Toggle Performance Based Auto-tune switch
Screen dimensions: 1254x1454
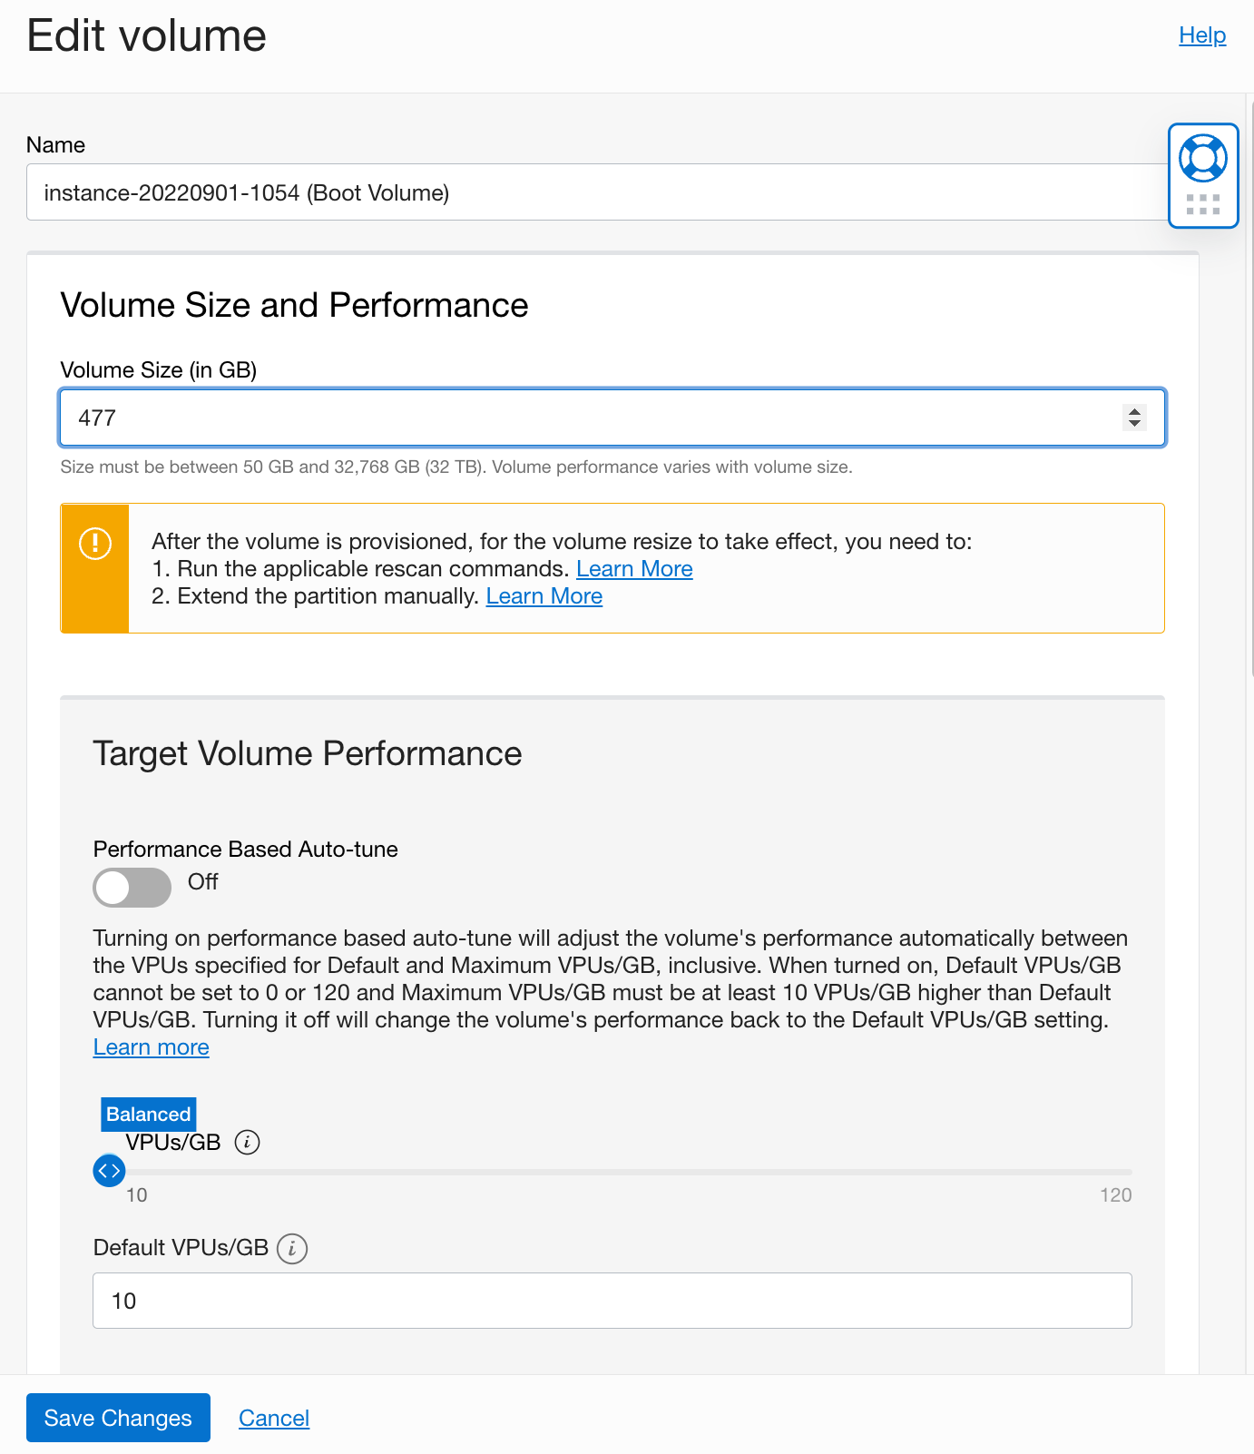pyautogui.click(x=132, y=887)
